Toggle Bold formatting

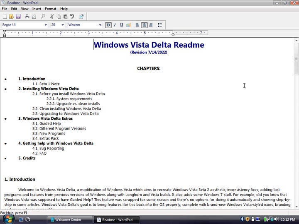[108, 25]
